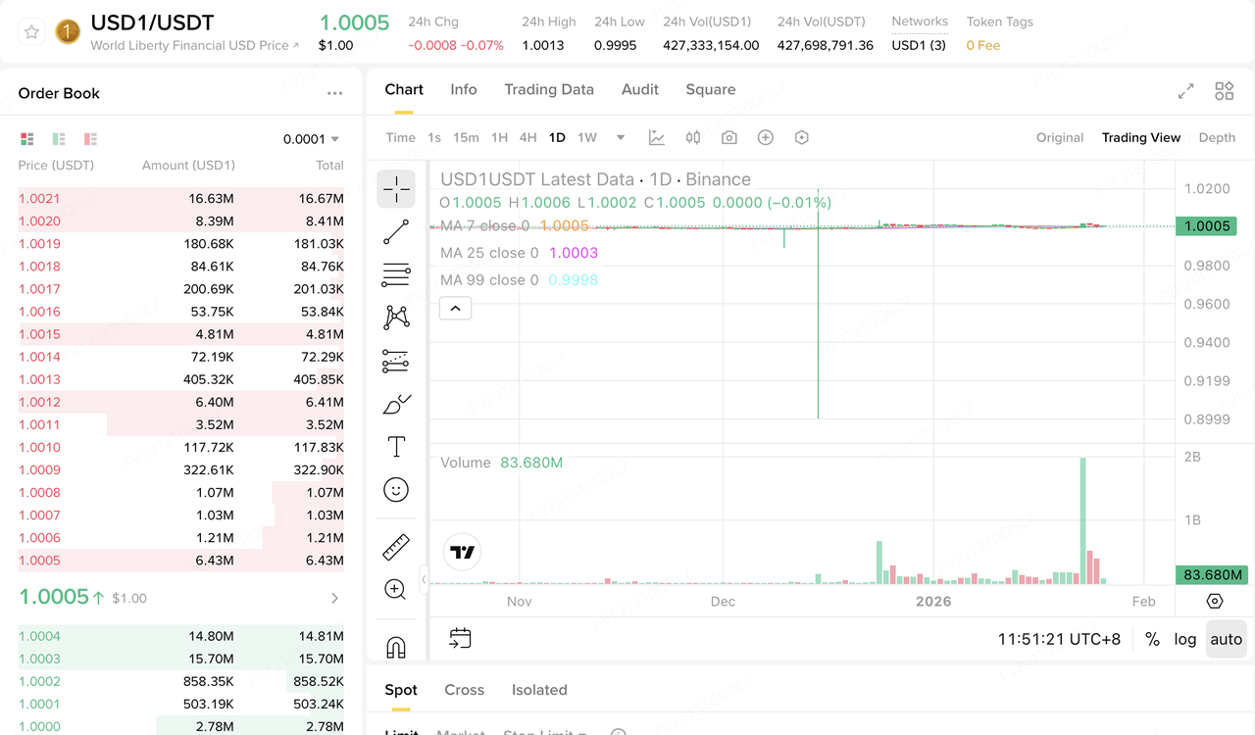Toggle auto scale on price axis
Image resolution: width=1255 pixels, height=735 pixels.
[1226, 639]
